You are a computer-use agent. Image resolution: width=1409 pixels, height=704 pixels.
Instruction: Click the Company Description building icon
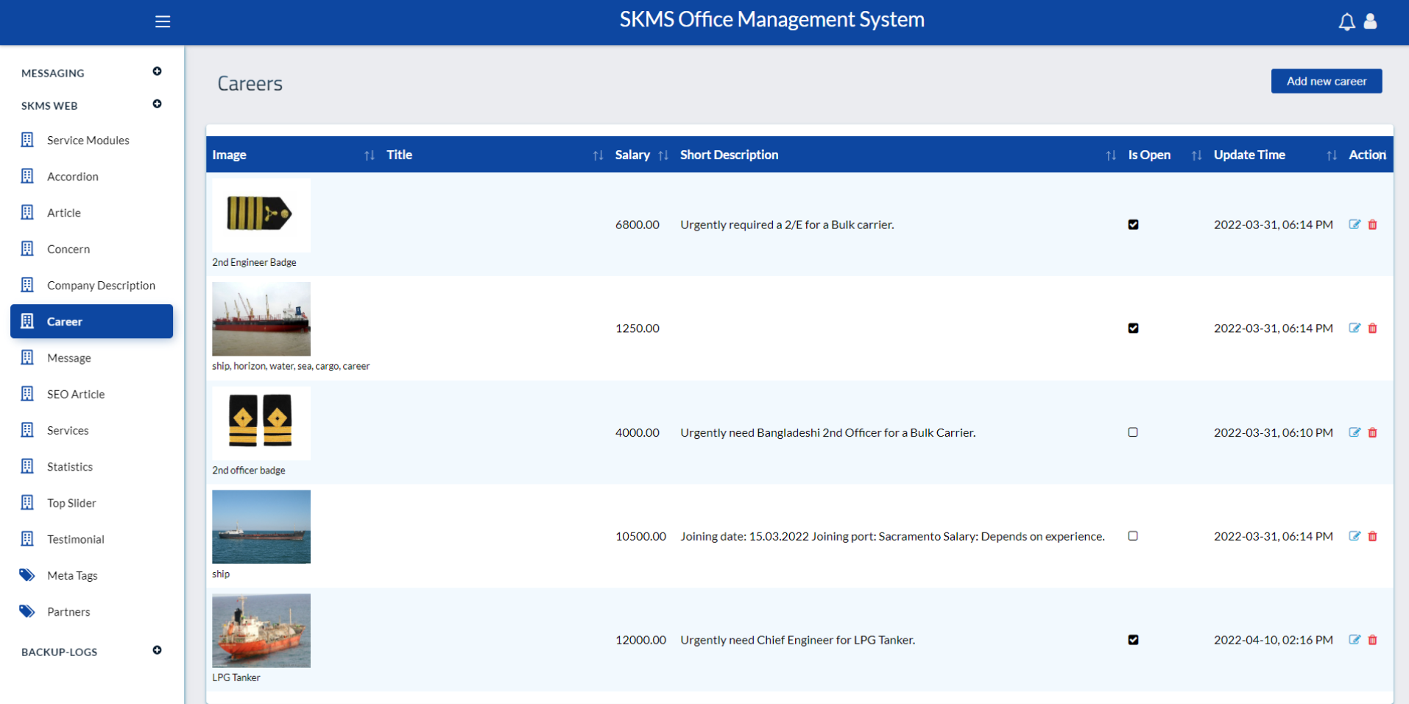click(27, 285)
